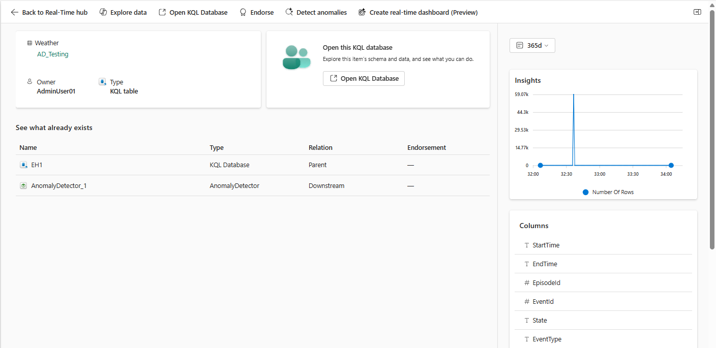Screen dimensions: 716x348
Task: Click the AD_Testing workspace link
Action: pyautogui.click(x=53, y=54)
